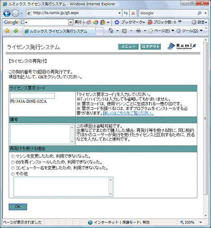Click the 詳しくはこちらをご覧ください link

click(x=128, y=113)
